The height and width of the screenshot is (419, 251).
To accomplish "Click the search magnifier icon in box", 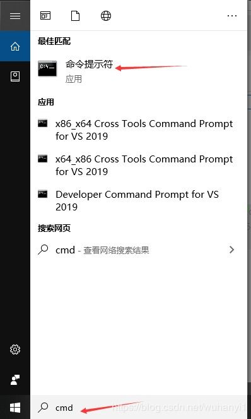I will [x=43, y=408].
